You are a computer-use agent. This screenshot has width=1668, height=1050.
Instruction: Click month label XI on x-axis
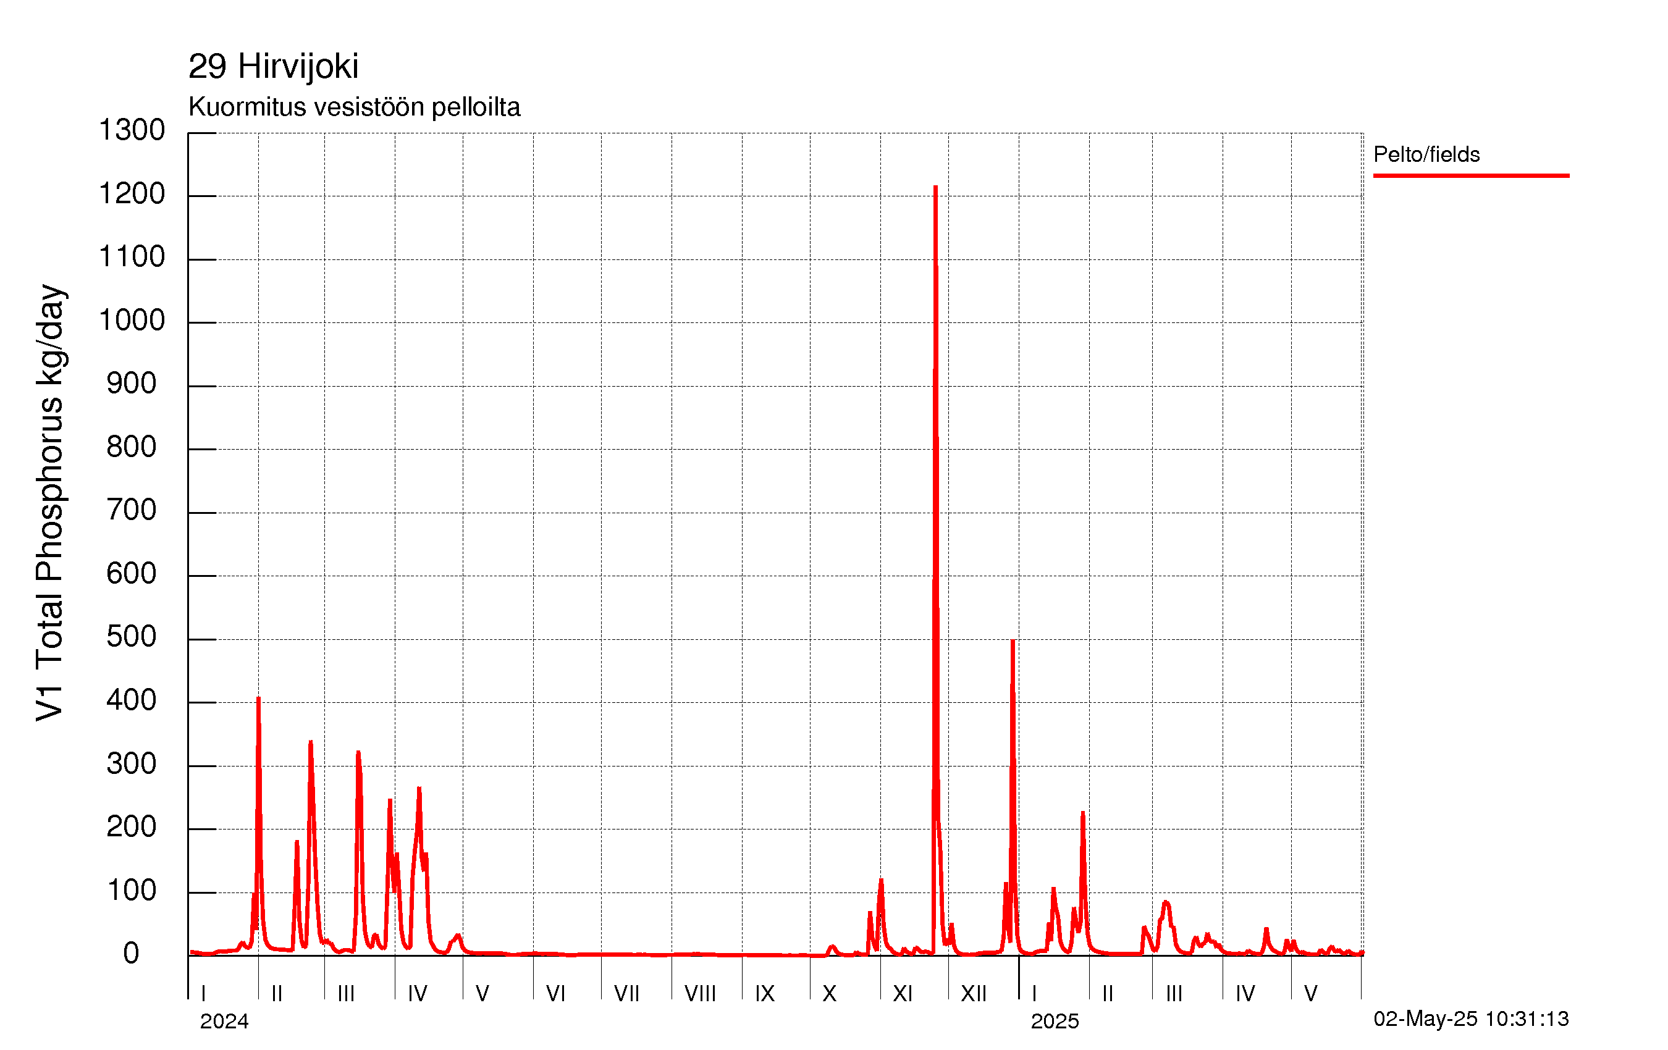(902, 994)
